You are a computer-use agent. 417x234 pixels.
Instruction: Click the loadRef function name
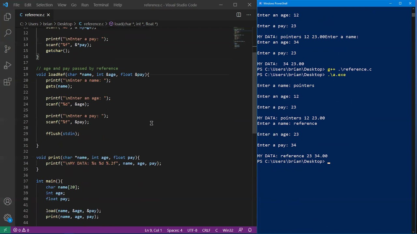pyautogui.click(x=57, y=74)
